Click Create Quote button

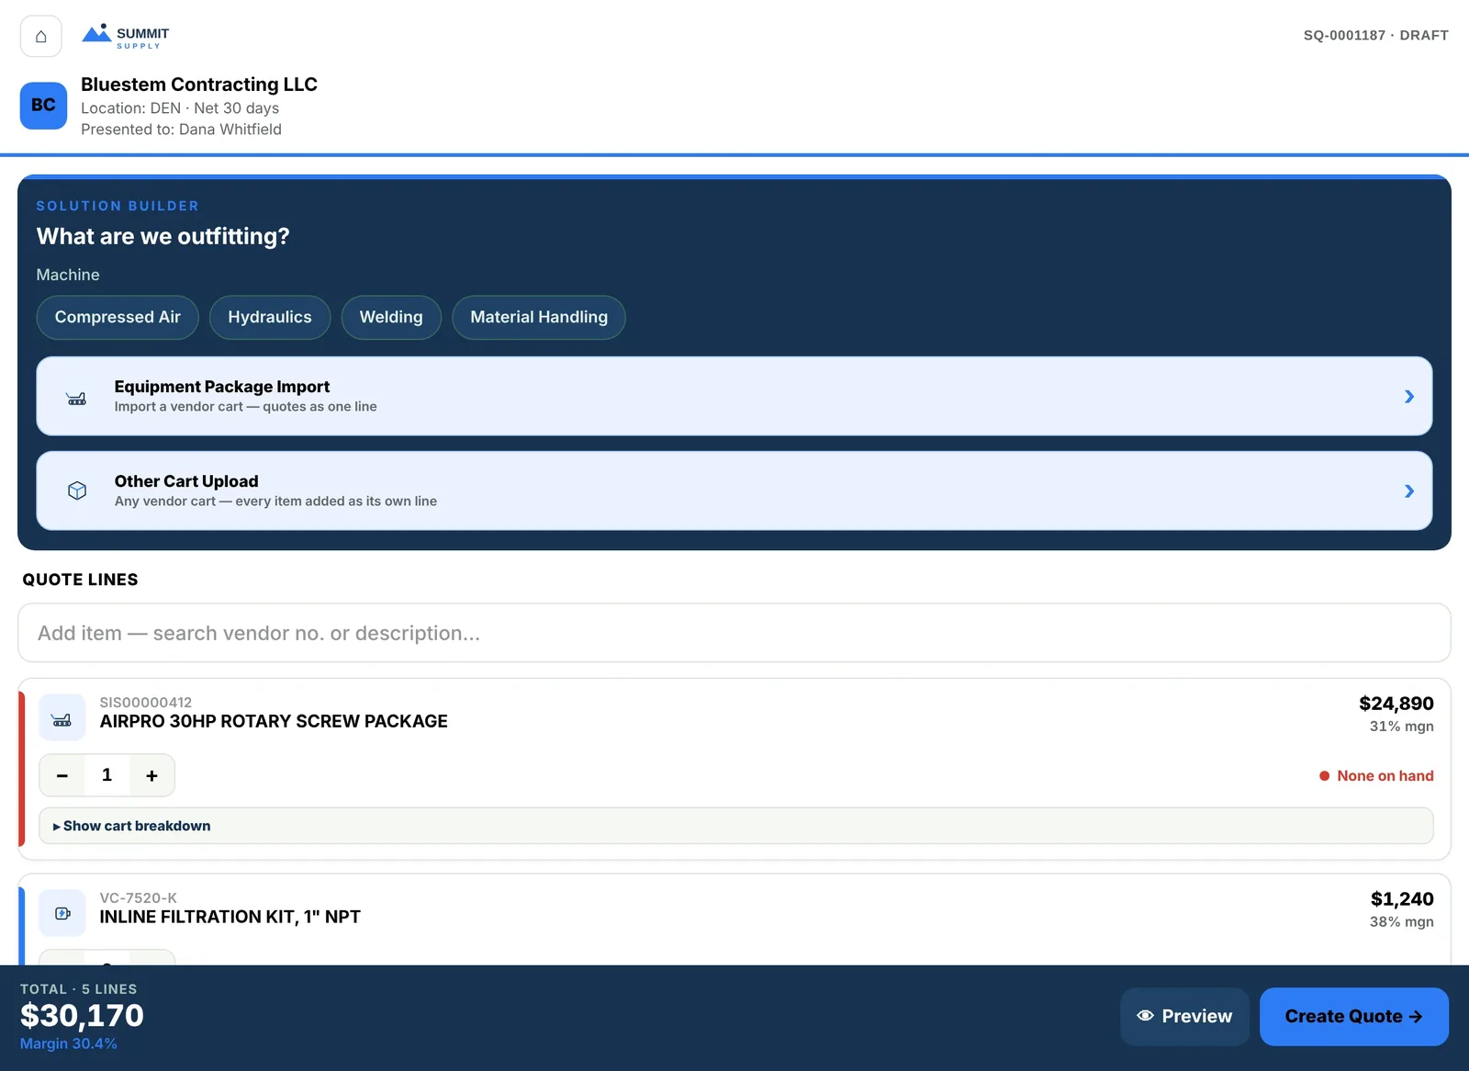point(1354,1016)
